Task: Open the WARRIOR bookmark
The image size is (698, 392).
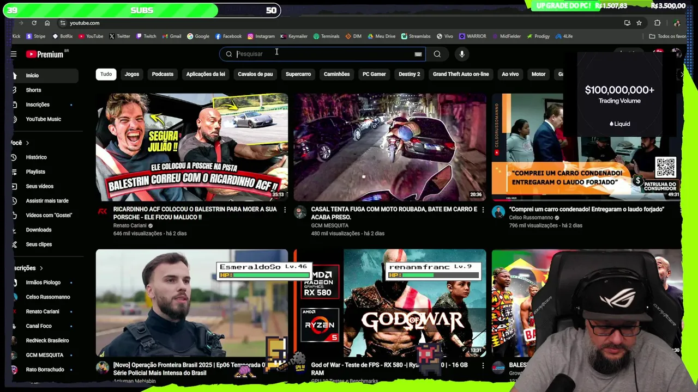Action: (473, 36)
